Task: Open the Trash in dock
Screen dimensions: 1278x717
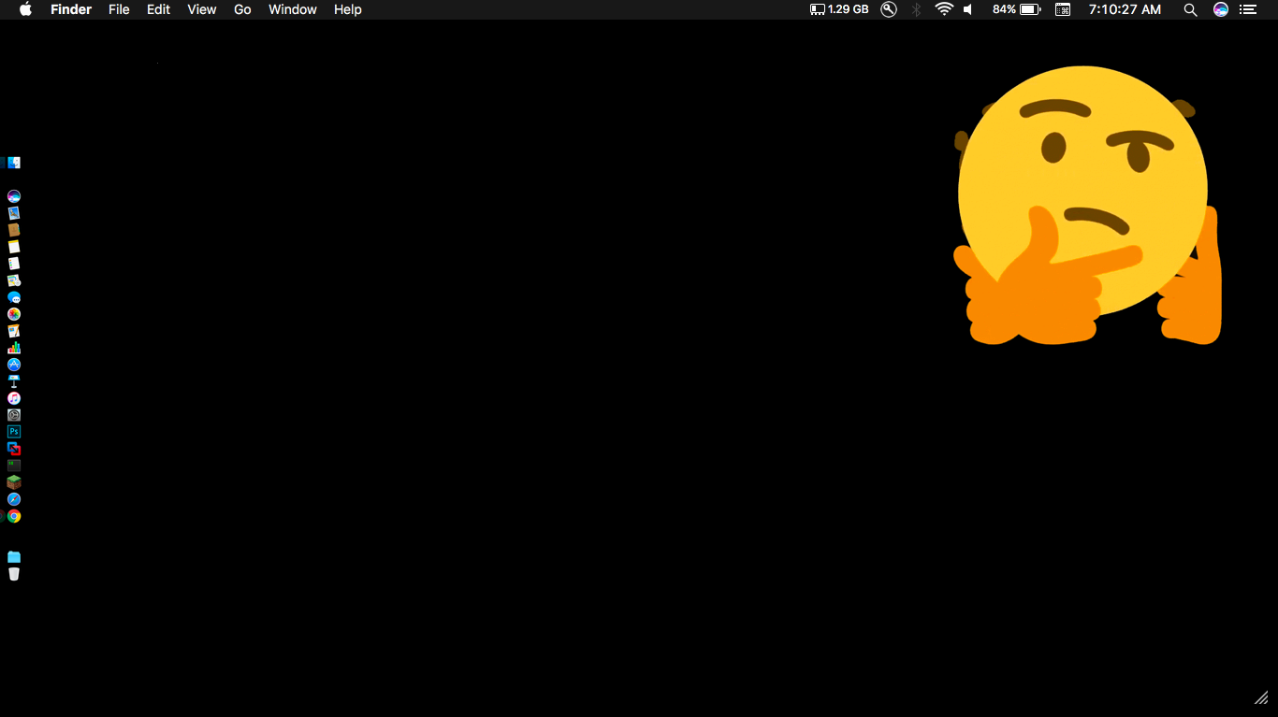Action: coord(14,574)
